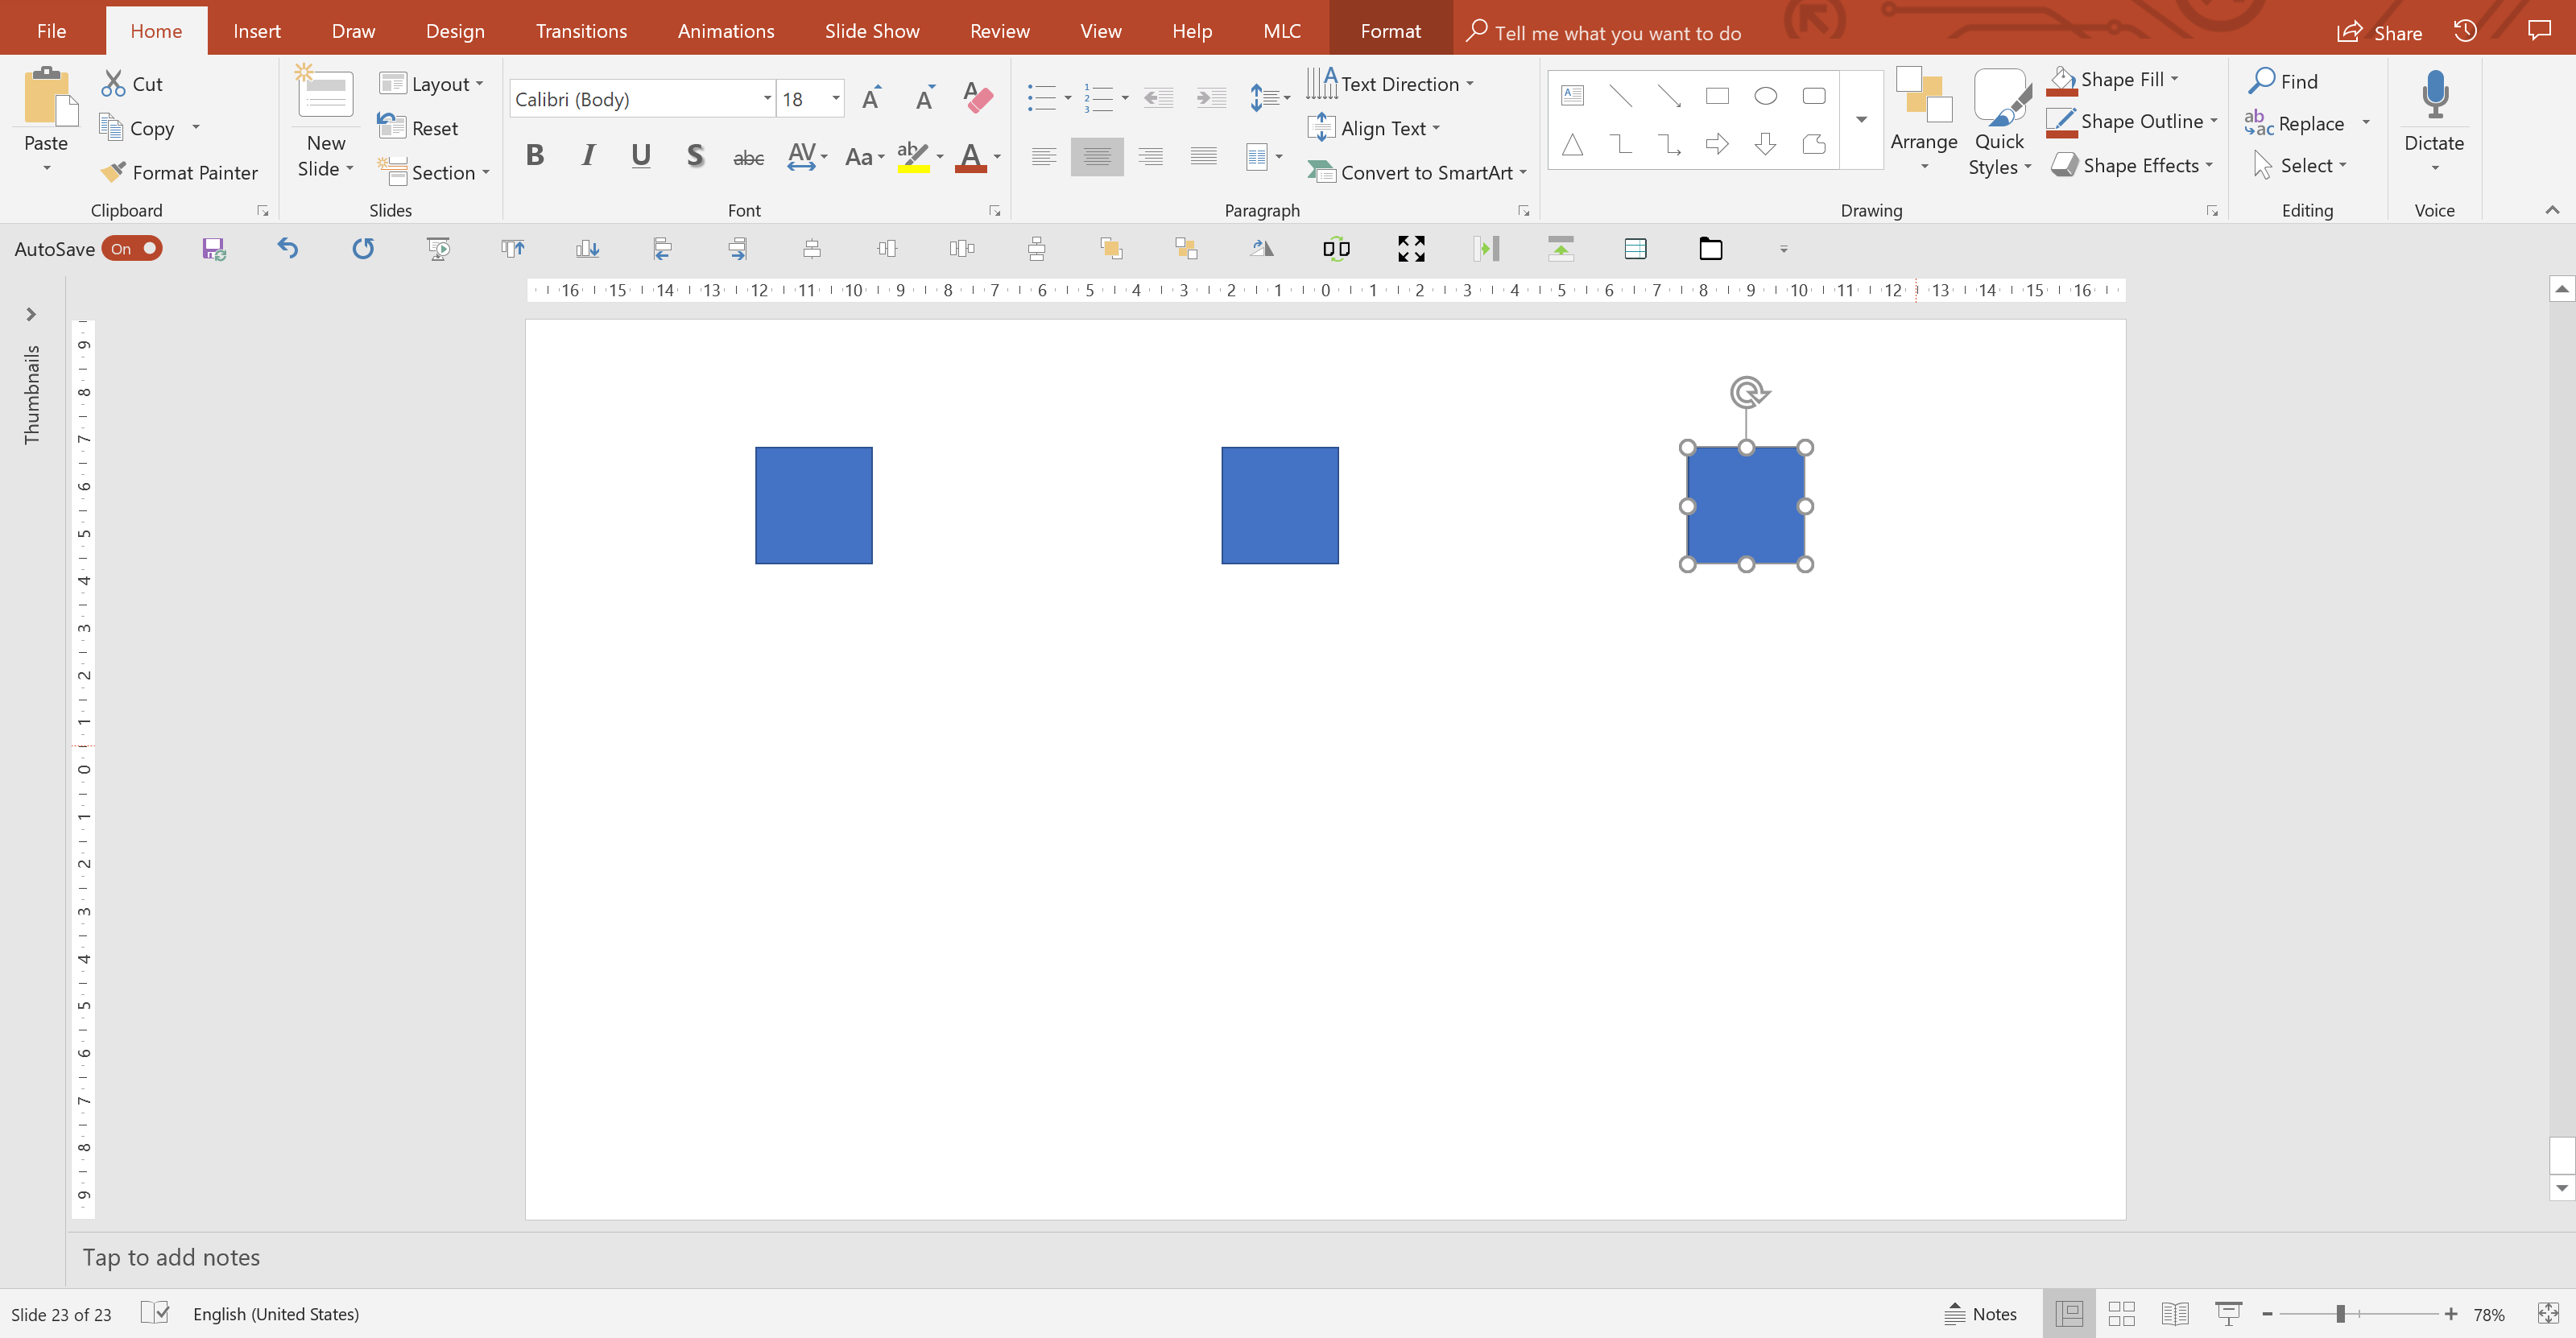This screenshot has height=1338, width=2576.
Task: Toggle Underline formatting
Action: [x=641, y=156]
